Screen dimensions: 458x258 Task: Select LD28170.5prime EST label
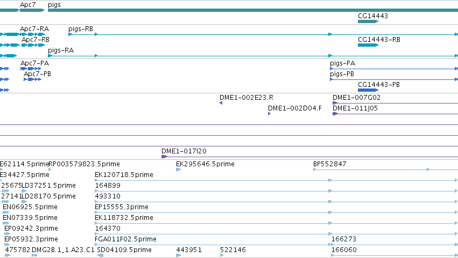tap(49, 196)
